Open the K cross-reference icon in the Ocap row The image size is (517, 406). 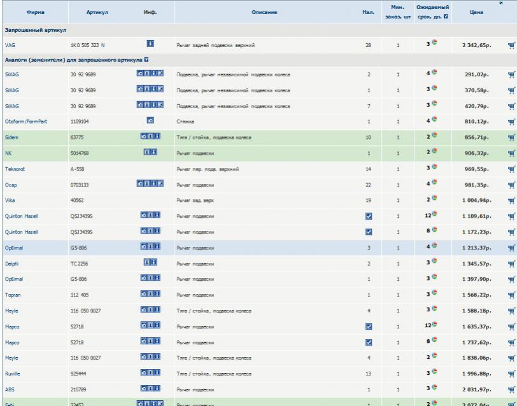click(x=160, y=183)
